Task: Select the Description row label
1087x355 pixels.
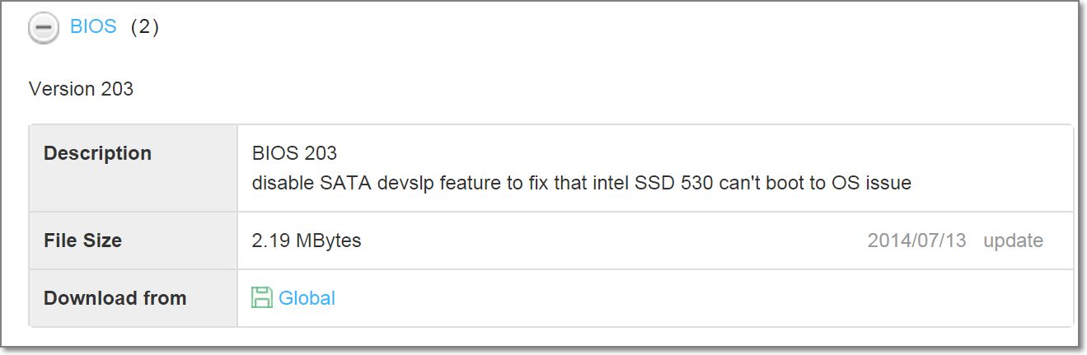Action: pyautogui.click(x=97, y=153)
